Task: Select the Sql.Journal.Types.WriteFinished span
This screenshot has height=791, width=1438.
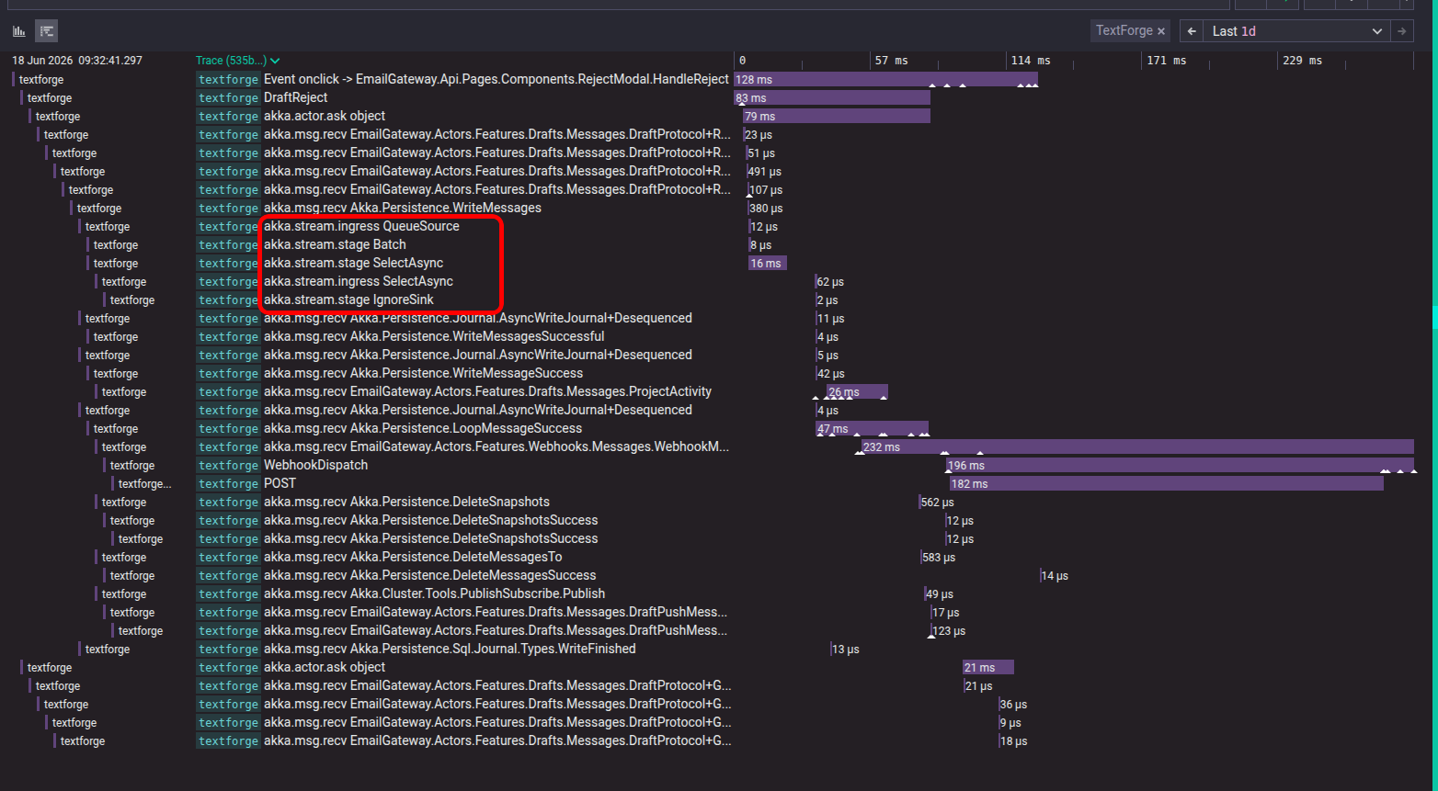Action: (450, 650)
